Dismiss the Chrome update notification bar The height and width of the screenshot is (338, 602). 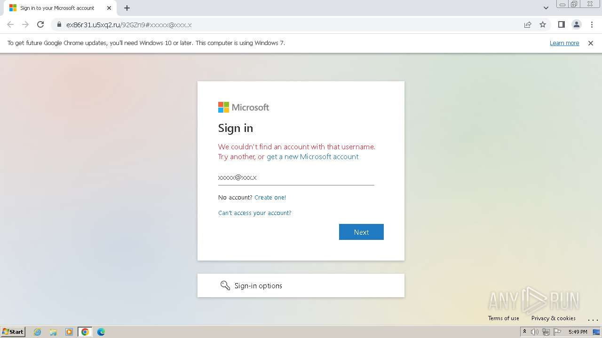(x=591, y=43)
